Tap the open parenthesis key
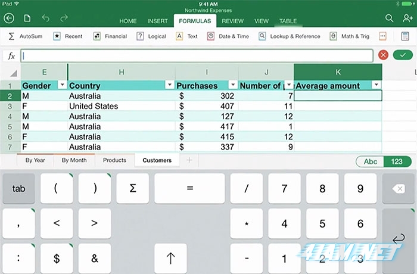This screenshot has height=274, width=417. (x=57, y=189)
